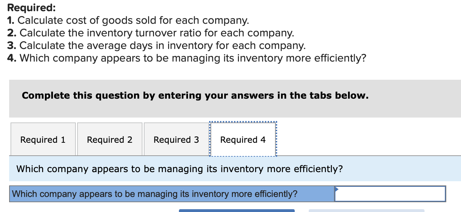Click the dark blue navigation button below the answer
Image resolution: width=461 pixels, height=212 pixels.
(237, 210)
